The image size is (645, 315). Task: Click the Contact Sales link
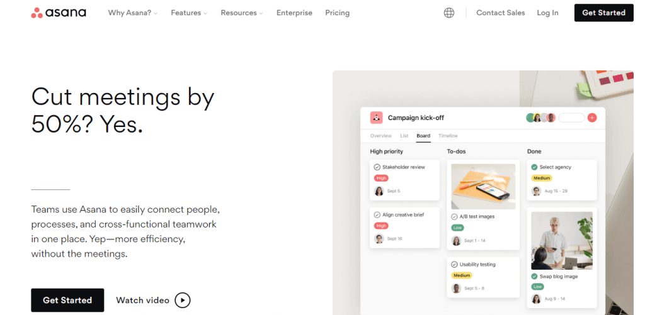coord(501,13)
